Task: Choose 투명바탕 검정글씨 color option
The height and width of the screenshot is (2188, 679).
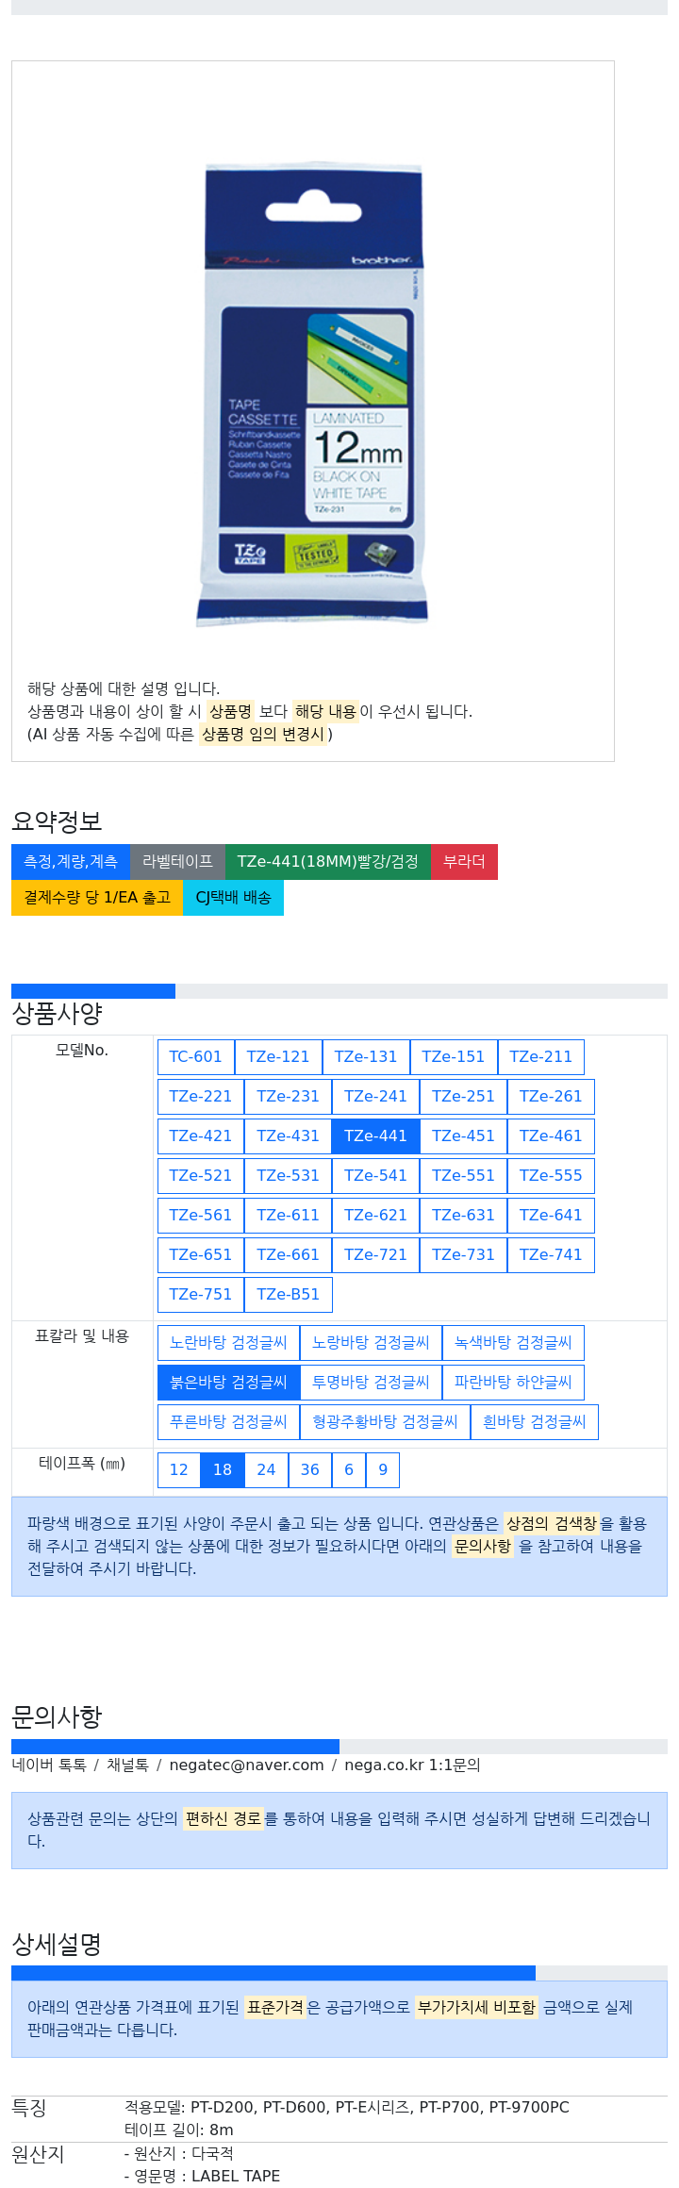Action: (x=371, y=1383)
